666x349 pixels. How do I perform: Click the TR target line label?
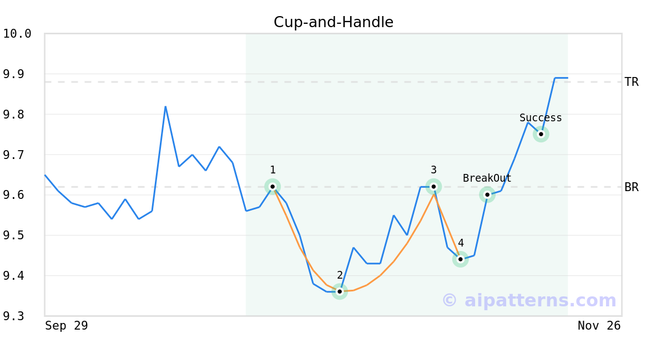631,82
